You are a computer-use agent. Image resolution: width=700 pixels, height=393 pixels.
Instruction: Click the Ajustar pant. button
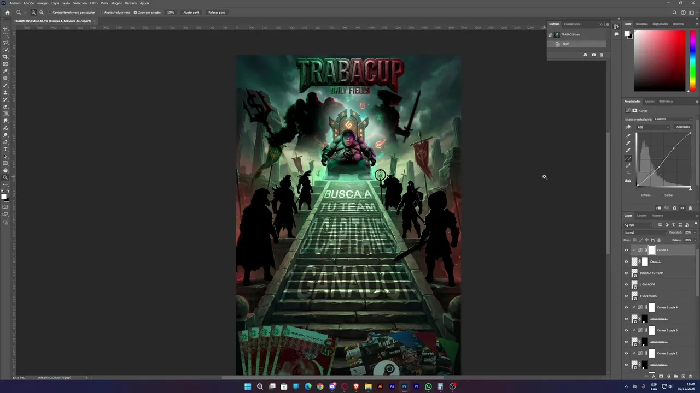pyautogui.click(x=191, y=12)
